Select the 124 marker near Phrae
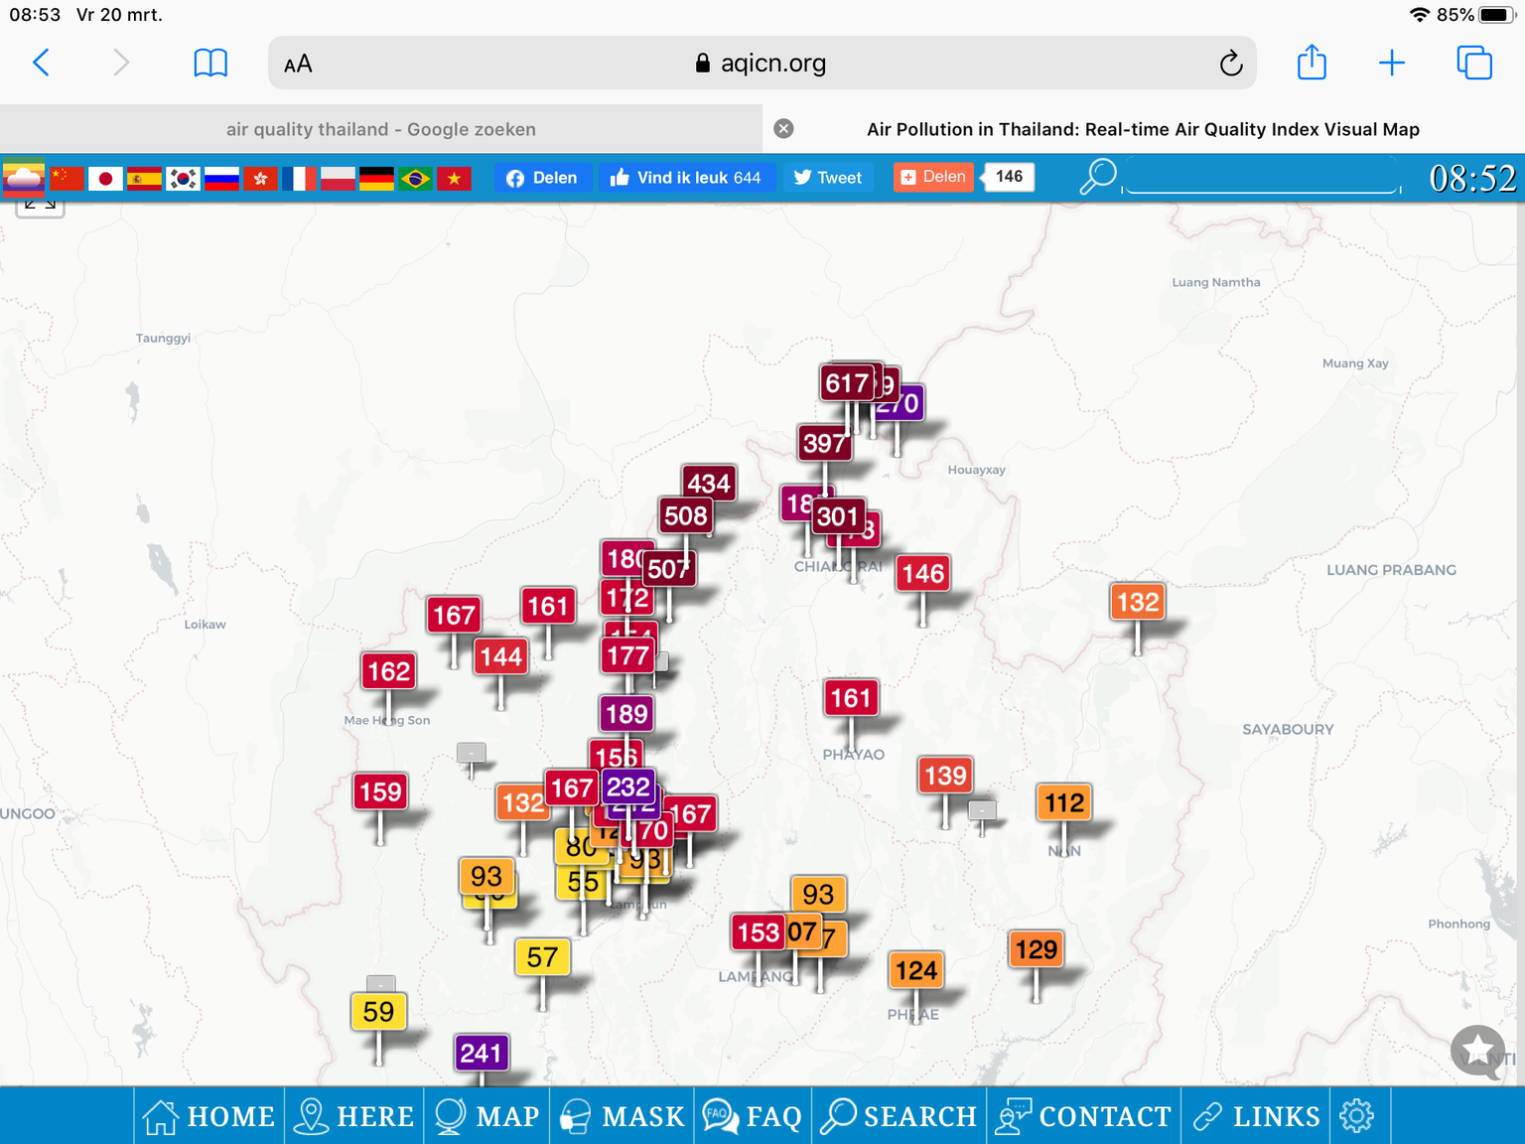Viewport: 1525px width, 1144px height. point(915,970)
